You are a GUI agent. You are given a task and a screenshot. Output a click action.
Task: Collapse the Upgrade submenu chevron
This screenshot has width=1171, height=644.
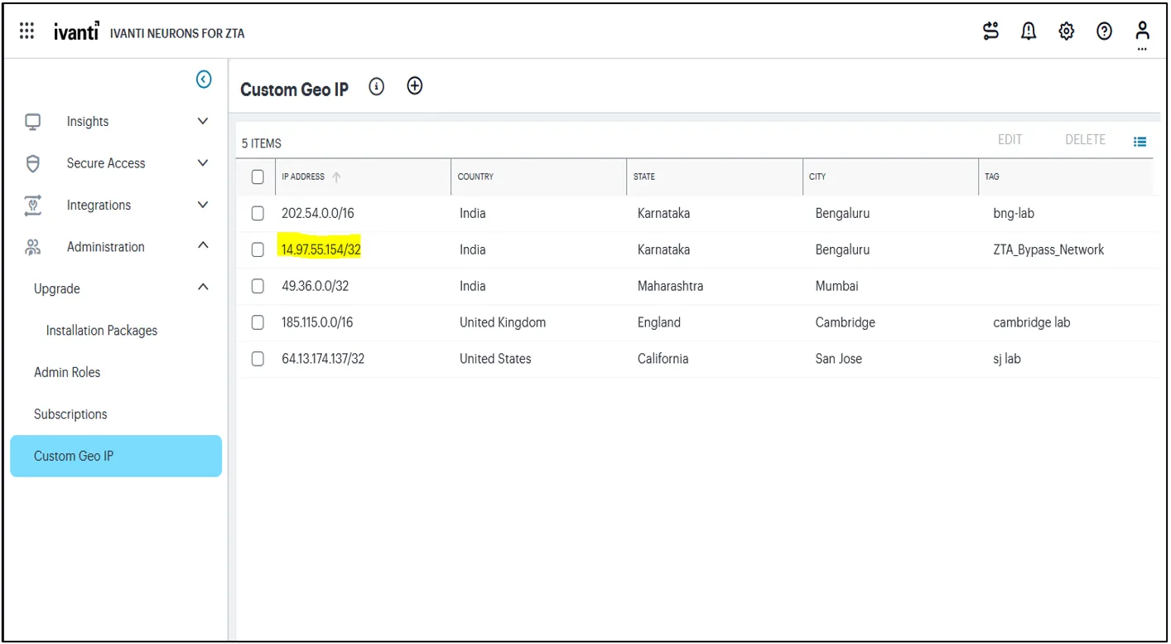(x=203, y=287)
